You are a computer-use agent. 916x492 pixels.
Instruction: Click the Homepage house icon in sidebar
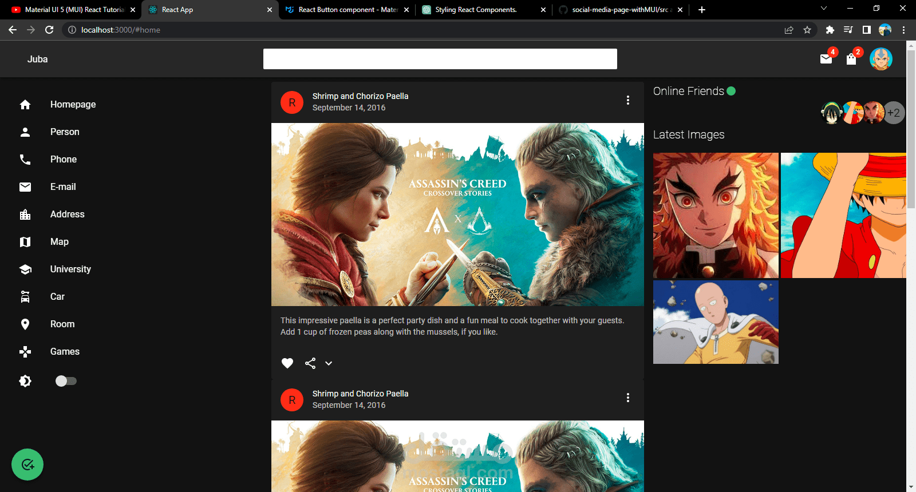coord(25,105)
